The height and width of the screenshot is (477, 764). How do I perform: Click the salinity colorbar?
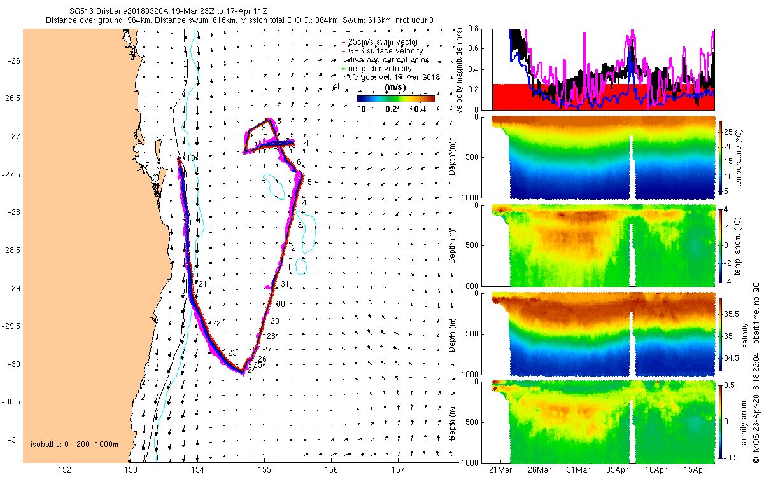(x=720, y=334)
